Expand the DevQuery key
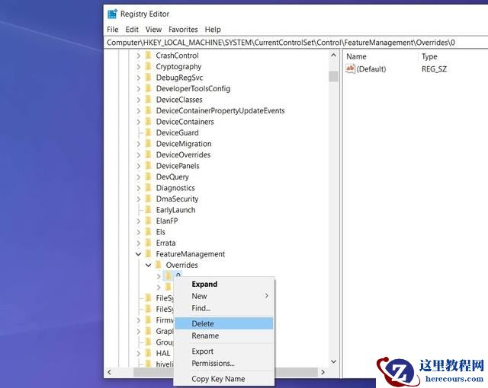The width and height of the screenshot is (488, 388). point(139,177)
